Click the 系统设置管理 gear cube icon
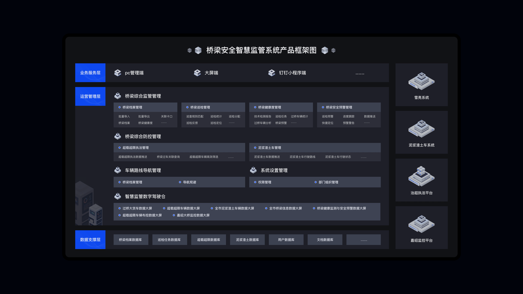Image resolution: width=523 pixels, height=294 pixels. click(x=253, y=170)
